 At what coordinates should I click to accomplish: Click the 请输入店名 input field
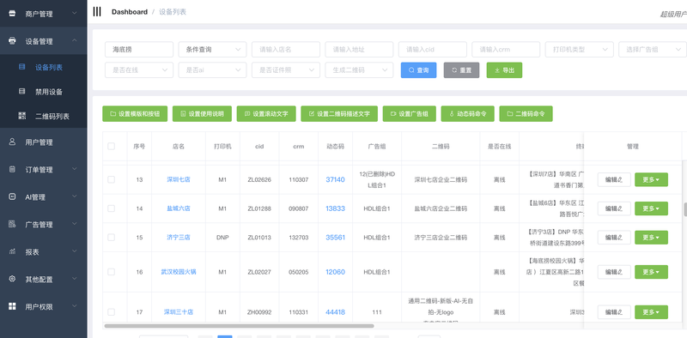(286, 50)
